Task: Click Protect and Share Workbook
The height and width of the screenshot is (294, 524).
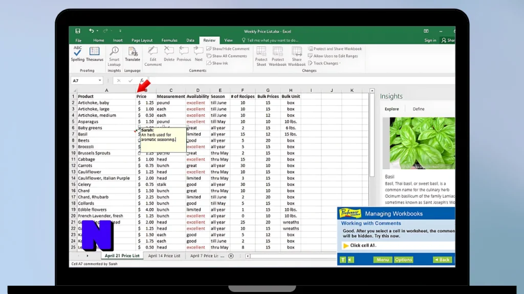Action: pos(335,48)
